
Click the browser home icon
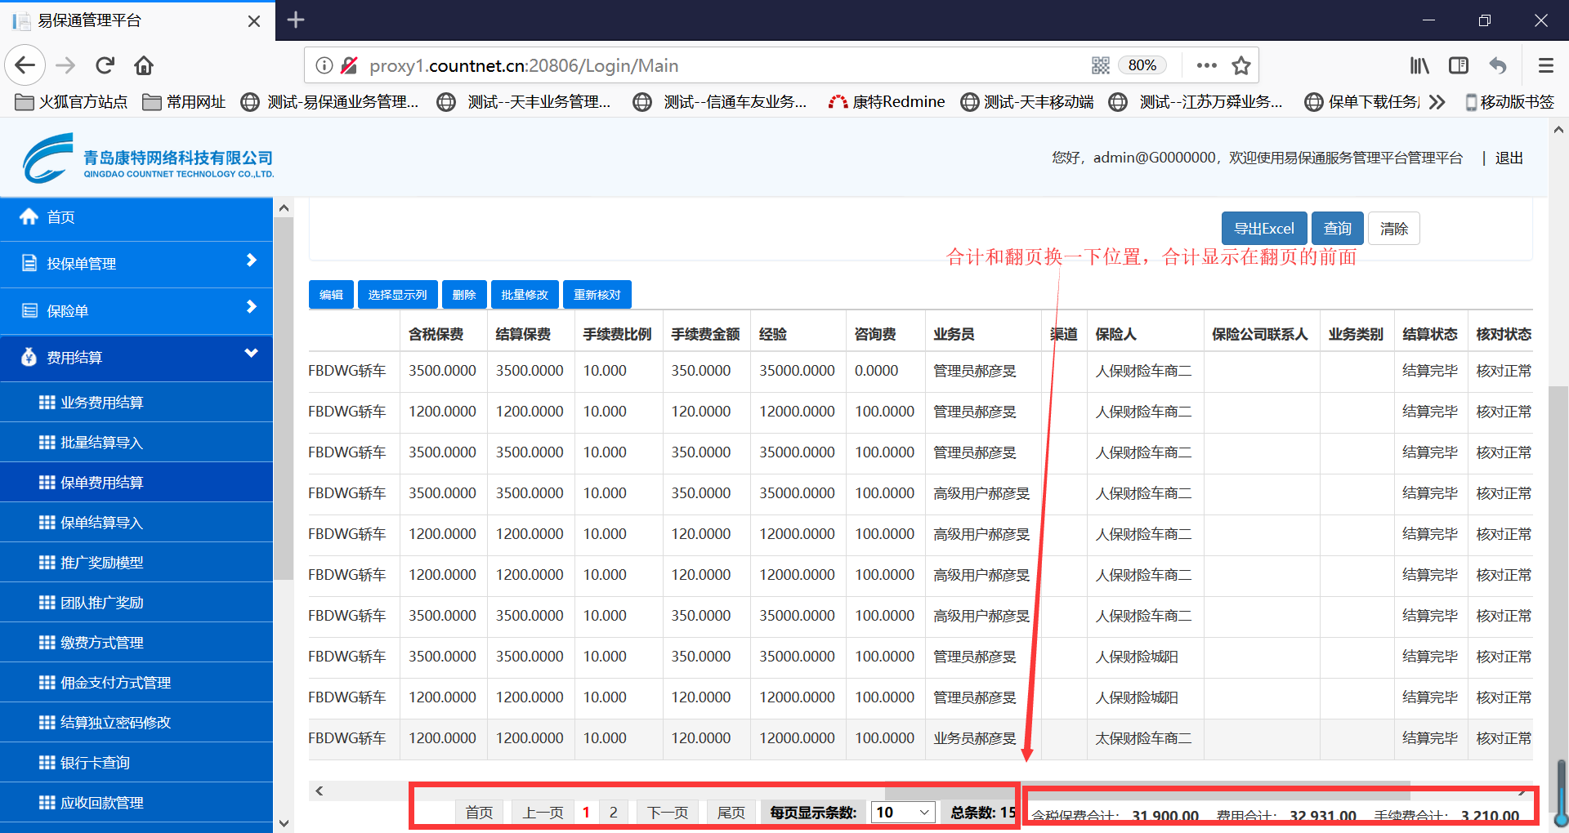click(x=144, y=65)
